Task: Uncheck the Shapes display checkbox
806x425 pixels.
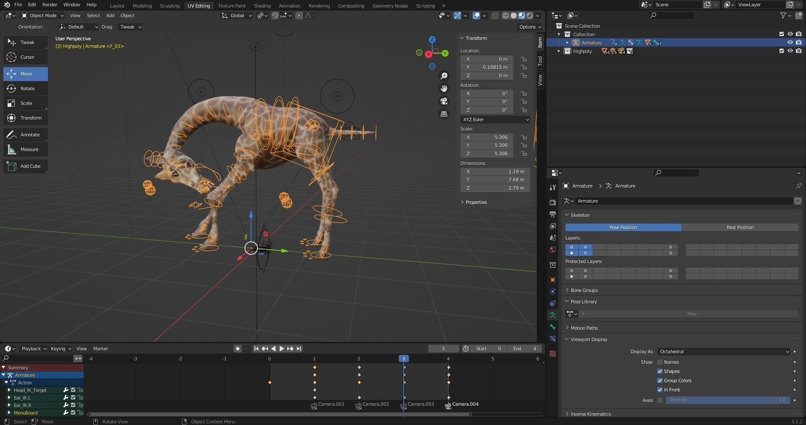Action: click(x=660, y=371)
